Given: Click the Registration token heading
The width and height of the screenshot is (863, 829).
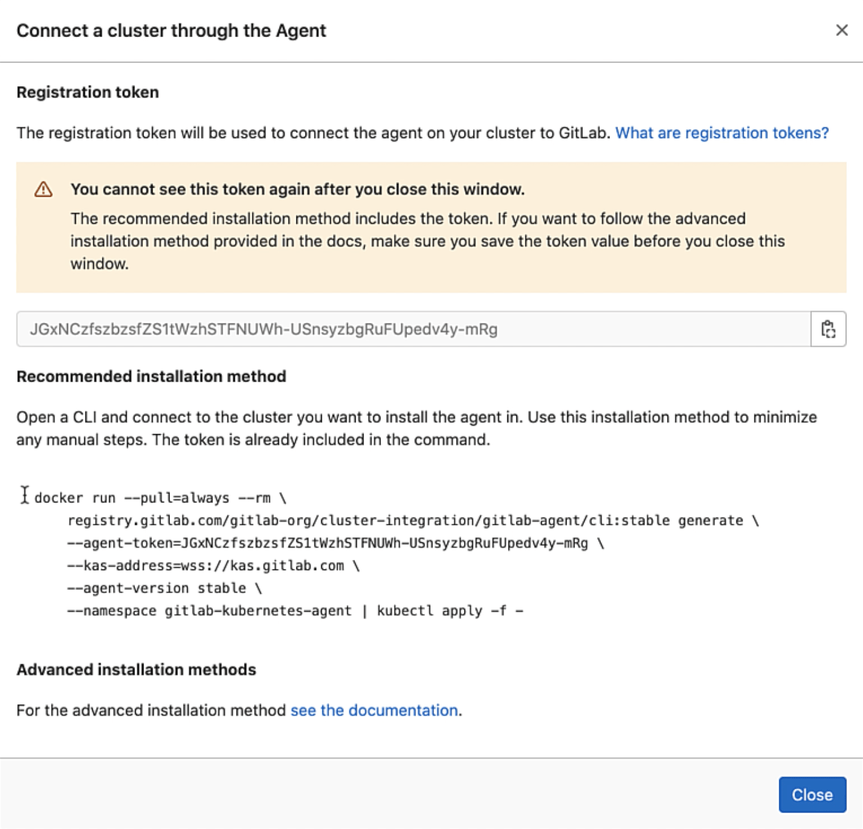Looking at the screenshot, I should 88,92.
